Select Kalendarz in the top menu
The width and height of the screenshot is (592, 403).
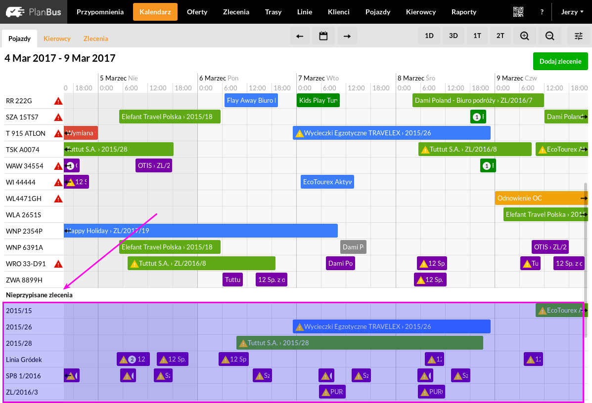point(155,12)
